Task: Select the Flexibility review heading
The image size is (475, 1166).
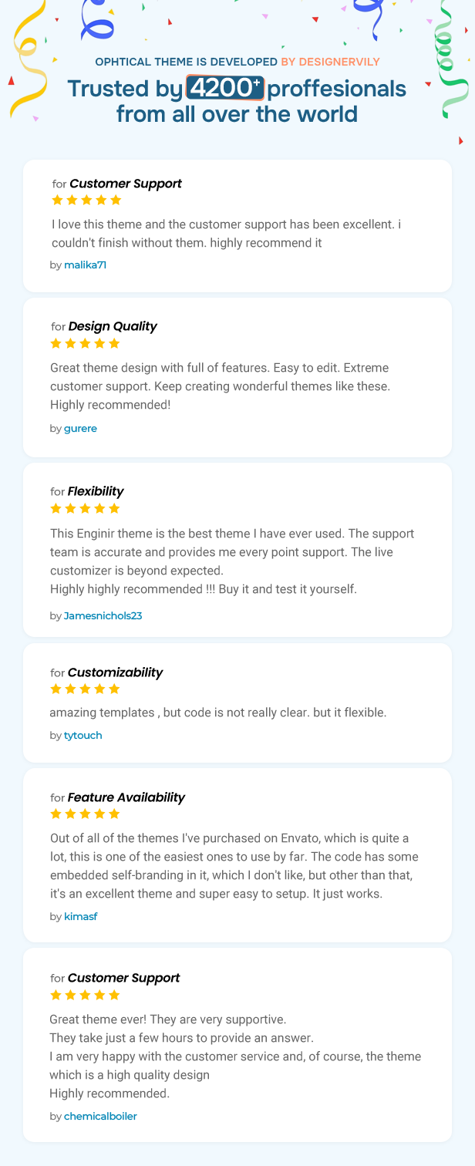Action: [x=96, y=491]
